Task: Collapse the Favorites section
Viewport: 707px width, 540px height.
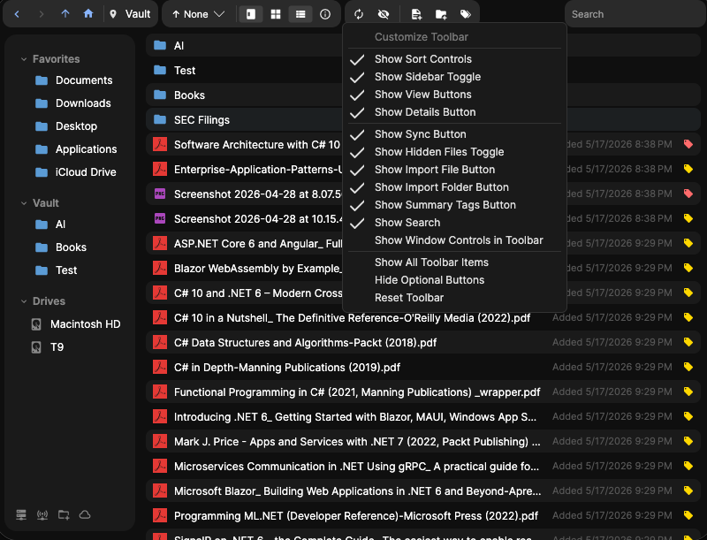Action: tap(24, 59)
